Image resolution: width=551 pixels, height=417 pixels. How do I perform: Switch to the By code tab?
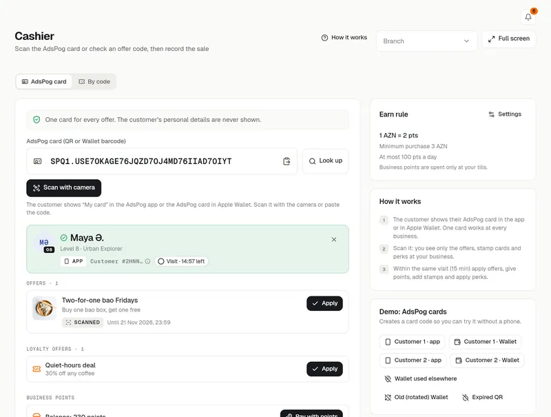(94, 81)
